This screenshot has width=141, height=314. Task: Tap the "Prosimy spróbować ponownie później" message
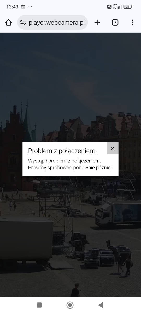tap(70, 168)
